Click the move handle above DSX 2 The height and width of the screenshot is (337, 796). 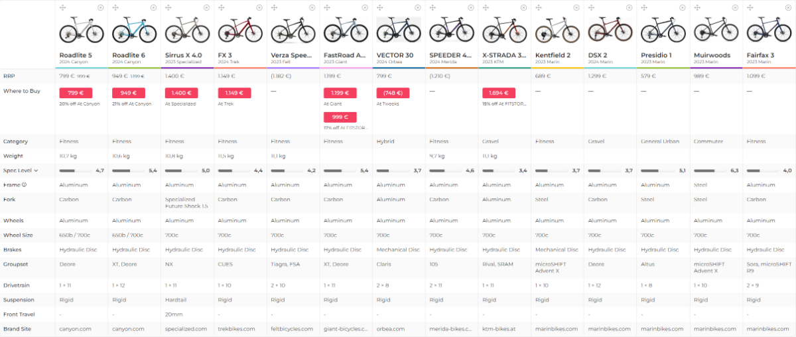coord(591,7)
